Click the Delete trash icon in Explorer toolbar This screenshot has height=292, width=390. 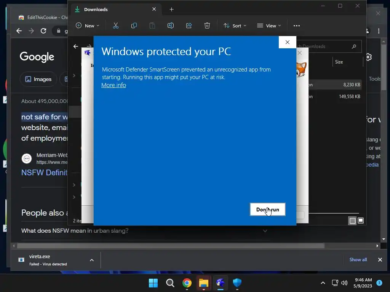[207, 25]
